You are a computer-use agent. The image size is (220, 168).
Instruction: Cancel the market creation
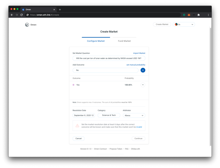[79, 138]
